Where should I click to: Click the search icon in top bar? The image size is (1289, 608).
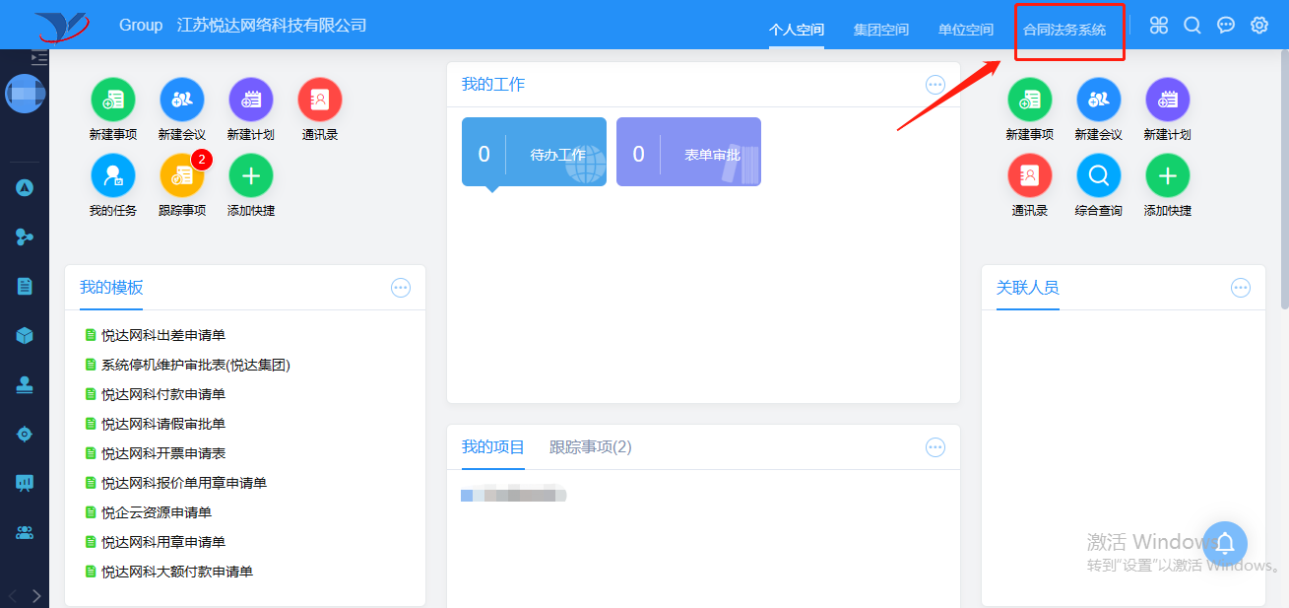point(1192,26)
